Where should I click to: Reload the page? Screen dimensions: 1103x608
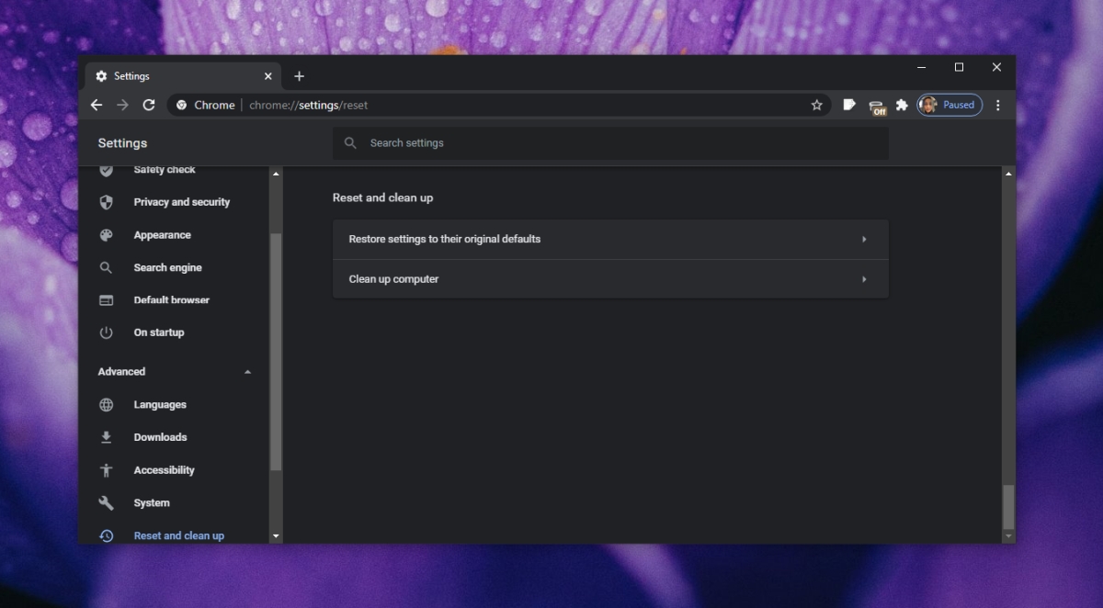[x=149, y=105]
